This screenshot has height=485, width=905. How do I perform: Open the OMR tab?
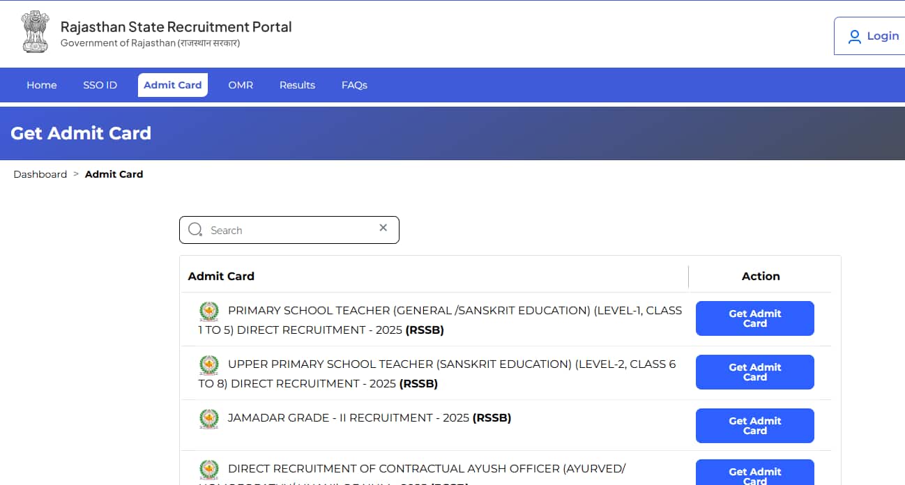[241, 85]
